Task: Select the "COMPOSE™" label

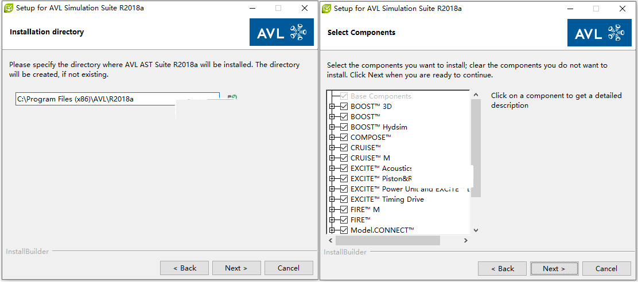Action: [371, 138]
